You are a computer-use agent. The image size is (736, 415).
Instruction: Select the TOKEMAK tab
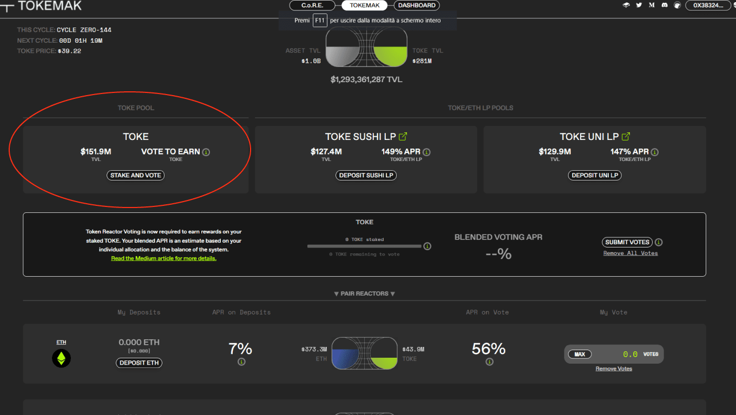(x=365, y=5)
